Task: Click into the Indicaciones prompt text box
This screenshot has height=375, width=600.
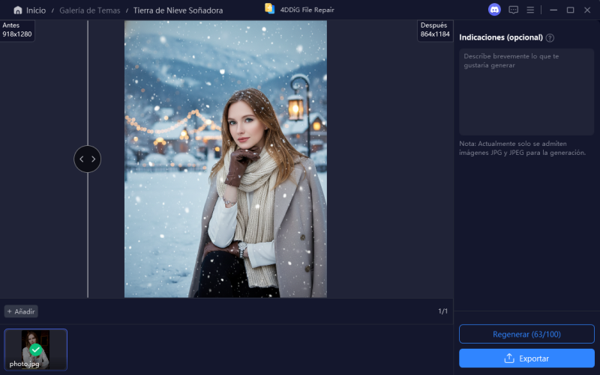Action: coord(526,91)
